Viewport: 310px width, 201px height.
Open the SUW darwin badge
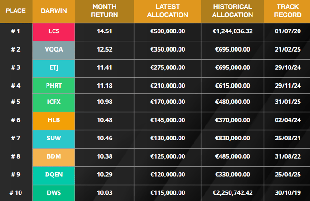point(53,138)
